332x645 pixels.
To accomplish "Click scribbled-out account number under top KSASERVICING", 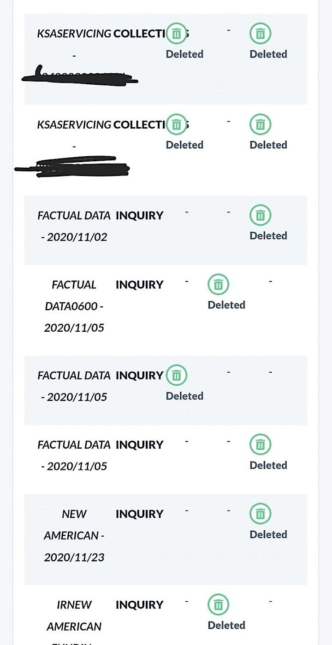I will point(80,76).
